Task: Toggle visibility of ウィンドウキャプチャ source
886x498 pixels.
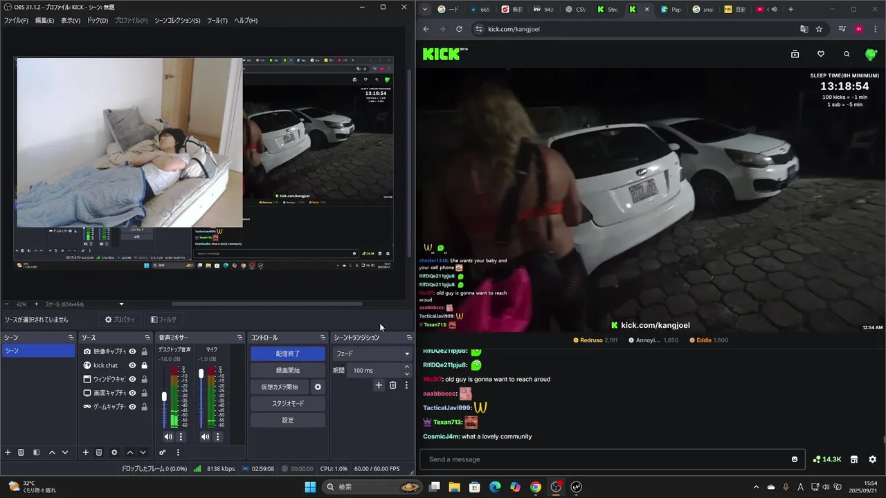Action: point(132,379)
